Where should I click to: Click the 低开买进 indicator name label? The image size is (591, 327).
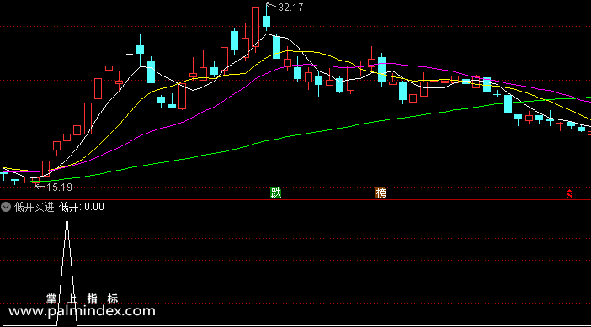coord(35,207)
